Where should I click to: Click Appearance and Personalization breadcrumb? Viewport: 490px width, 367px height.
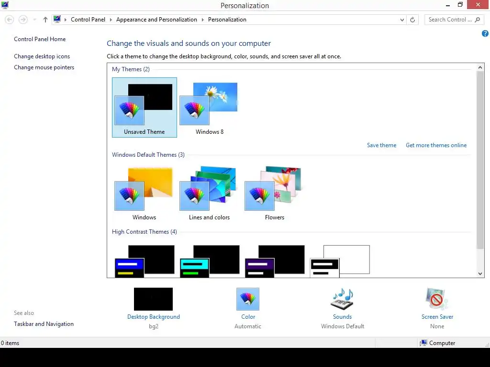[x=156, y=19]
